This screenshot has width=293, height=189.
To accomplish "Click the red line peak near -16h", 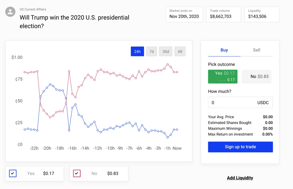I will click(69, 71).
